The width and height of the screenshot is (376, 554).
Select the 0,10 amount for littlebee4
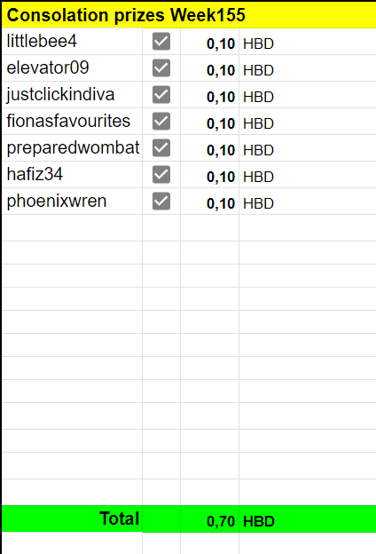click(209, 42)
